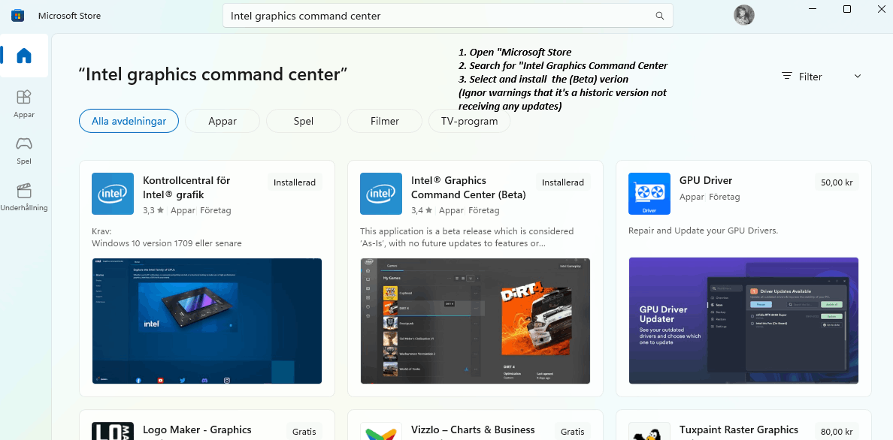
Task: Click the 50,00 kr price button
Action: (x=837, y=182)
